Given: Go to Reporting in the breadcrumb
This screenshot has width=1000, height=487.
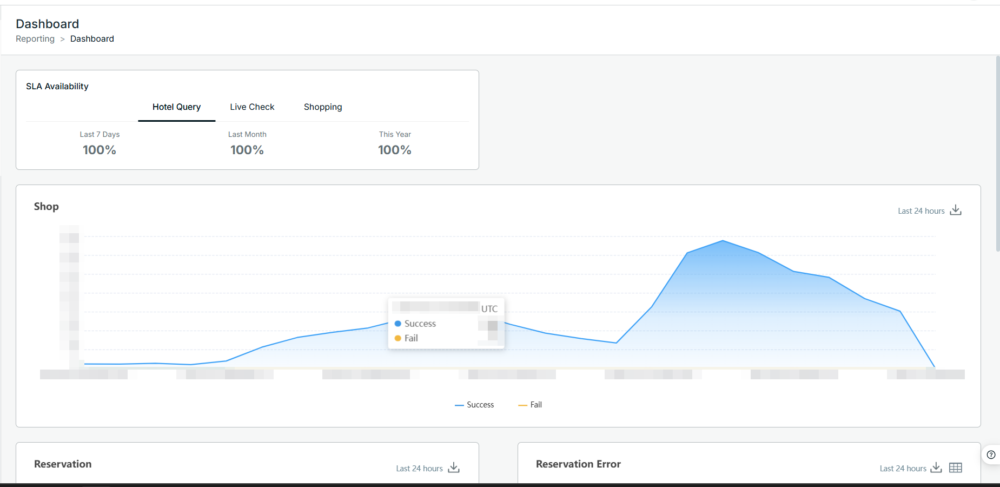Looking at the screenshot, I should tap(35, 39).
